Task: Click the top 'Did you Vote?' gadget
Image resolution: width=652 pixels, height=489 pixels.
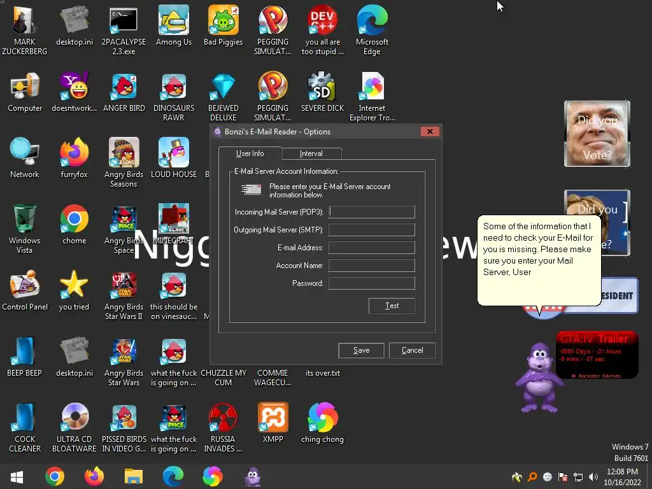Action: pos(597,134)
